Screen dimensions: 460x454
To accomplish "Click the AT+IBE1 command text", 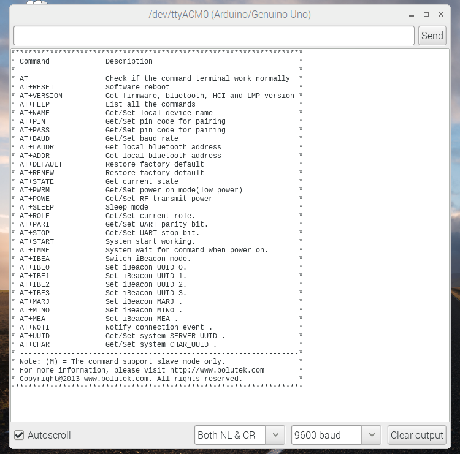I will 34,276.
